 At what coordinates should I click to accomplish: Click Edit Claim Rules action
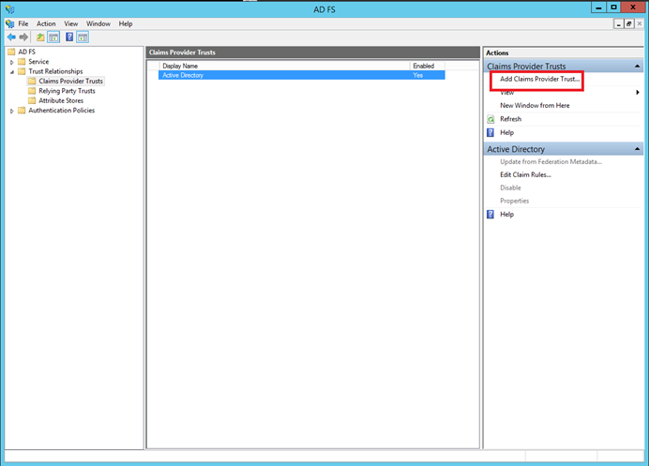(525, 174)
